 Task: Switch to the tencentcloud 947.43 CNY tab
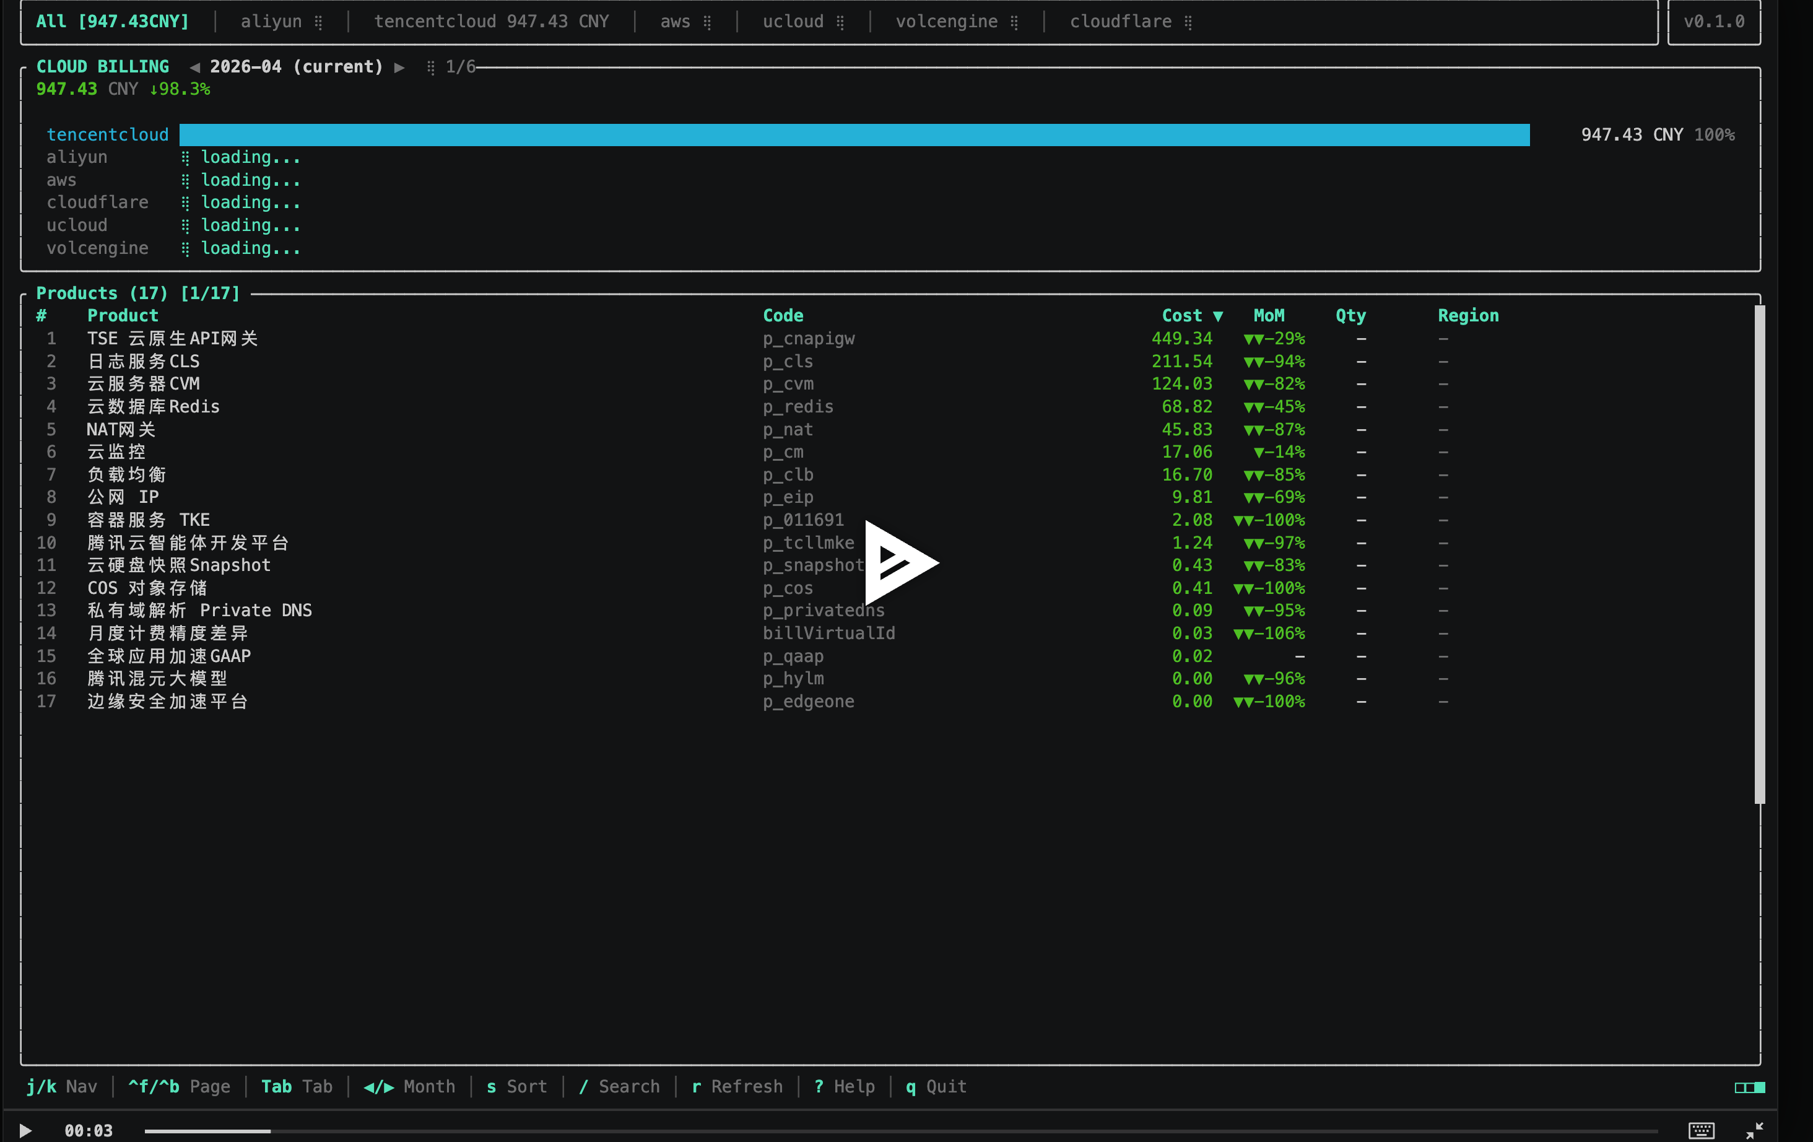[492, 22]
